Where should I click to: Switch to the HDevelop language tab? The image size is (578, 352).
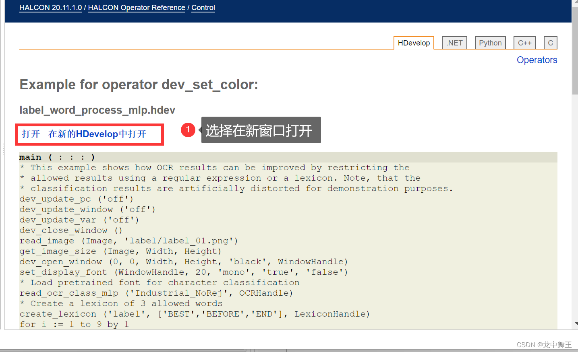tap(414, 43)
